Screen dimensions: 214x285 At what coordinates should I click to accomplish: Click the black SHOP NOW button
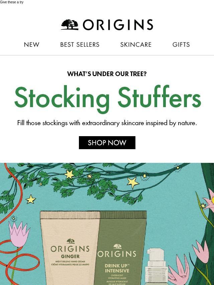point(107,143)
